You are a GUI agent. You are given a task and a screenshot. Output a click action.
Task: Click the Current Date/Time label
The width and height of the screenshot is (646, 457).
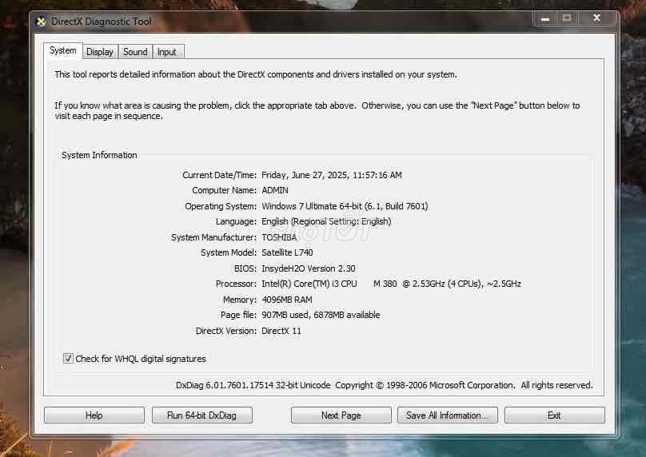pos(219,175)
